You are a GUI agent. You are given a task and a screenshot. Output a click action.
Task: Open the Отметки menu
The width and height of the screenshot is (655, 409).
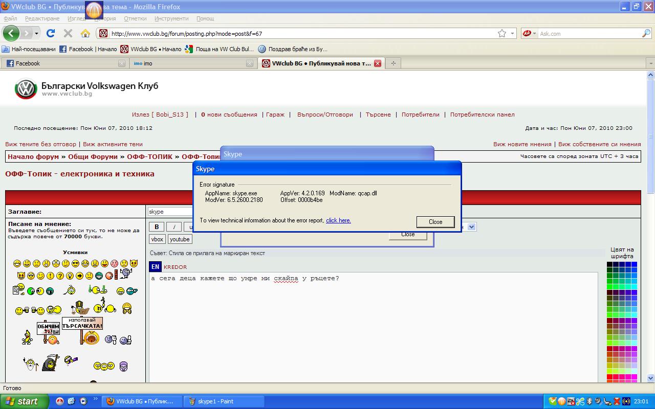[135, 18]
